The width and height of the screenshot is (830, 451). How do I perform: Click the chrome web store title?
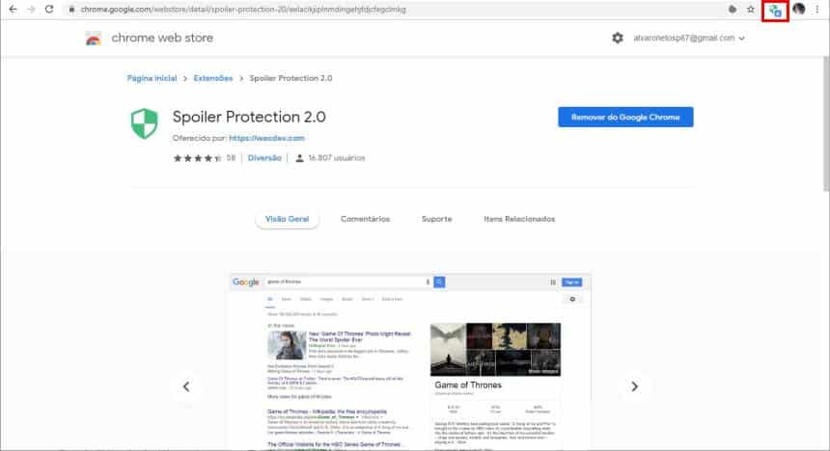[x=162, y=39]
